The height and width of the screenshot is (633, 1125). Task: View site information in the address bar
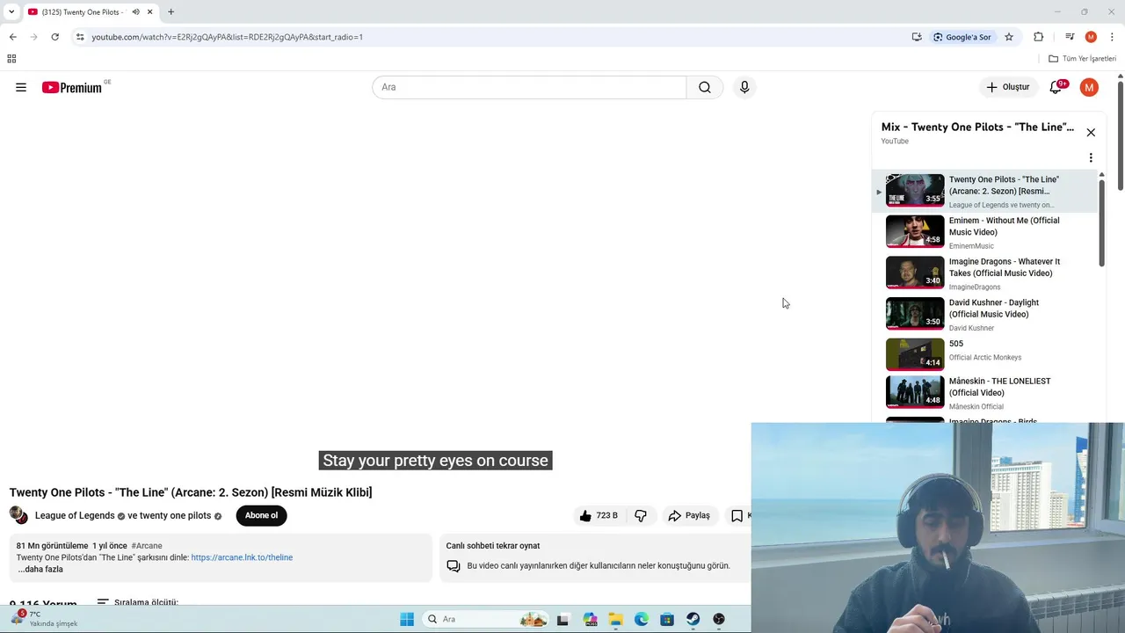point(80,37)
